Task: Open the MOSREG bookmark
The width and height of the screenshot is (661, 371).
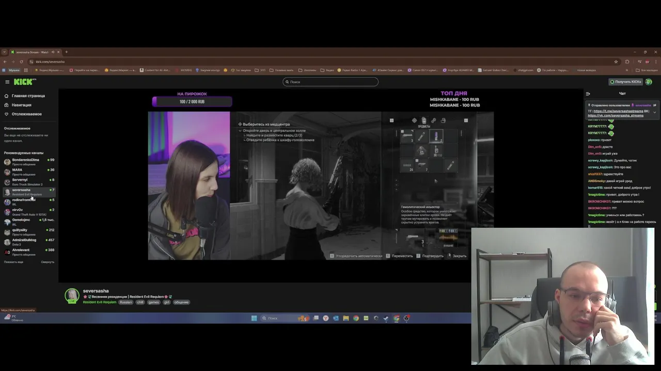Action: click(x=184, y=70)
